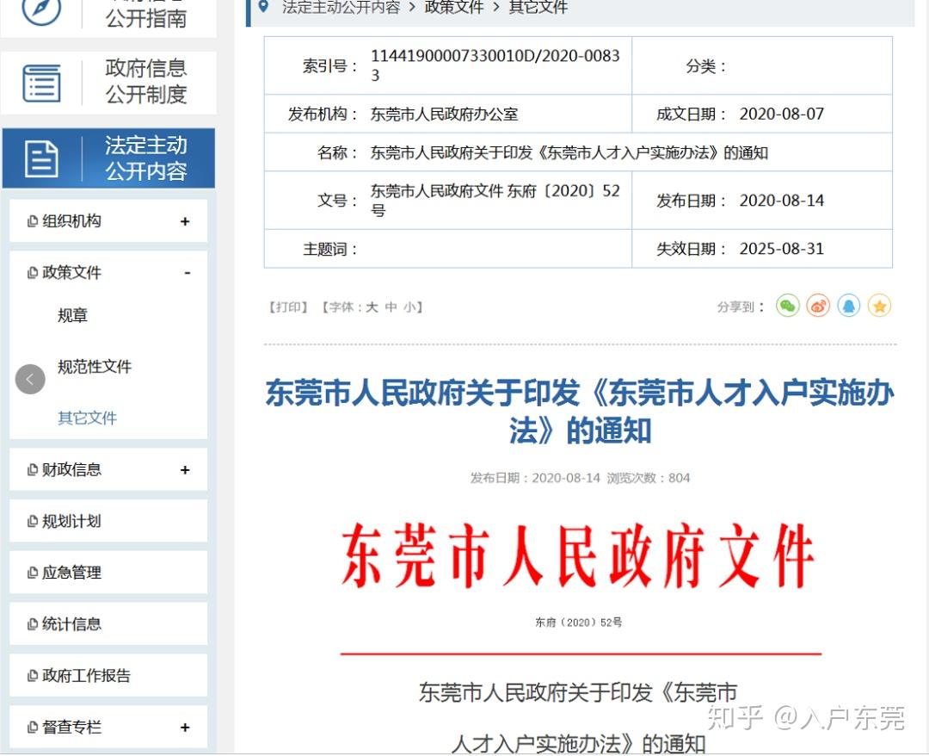This screenshot has width=929, height=756.
Task: Select 规范性文件 in the sidebar
Action: (95, 367)
